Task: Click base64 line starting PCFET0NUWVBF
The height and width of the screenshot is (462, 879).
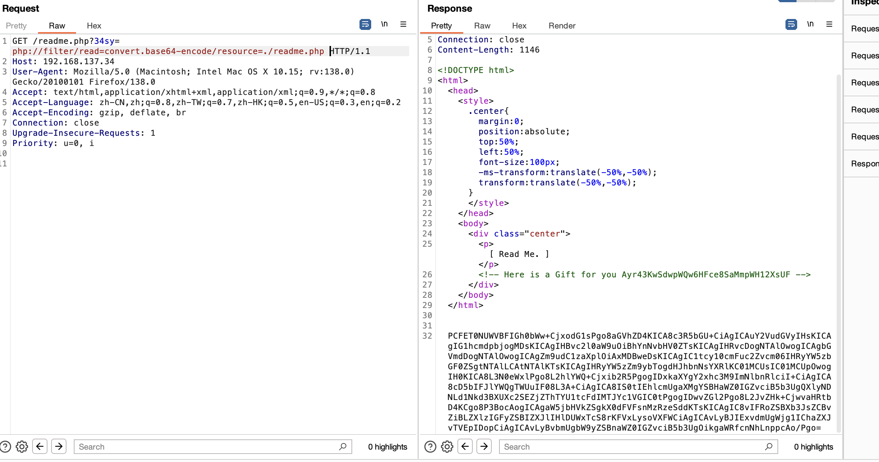Action: coord(639,336)
